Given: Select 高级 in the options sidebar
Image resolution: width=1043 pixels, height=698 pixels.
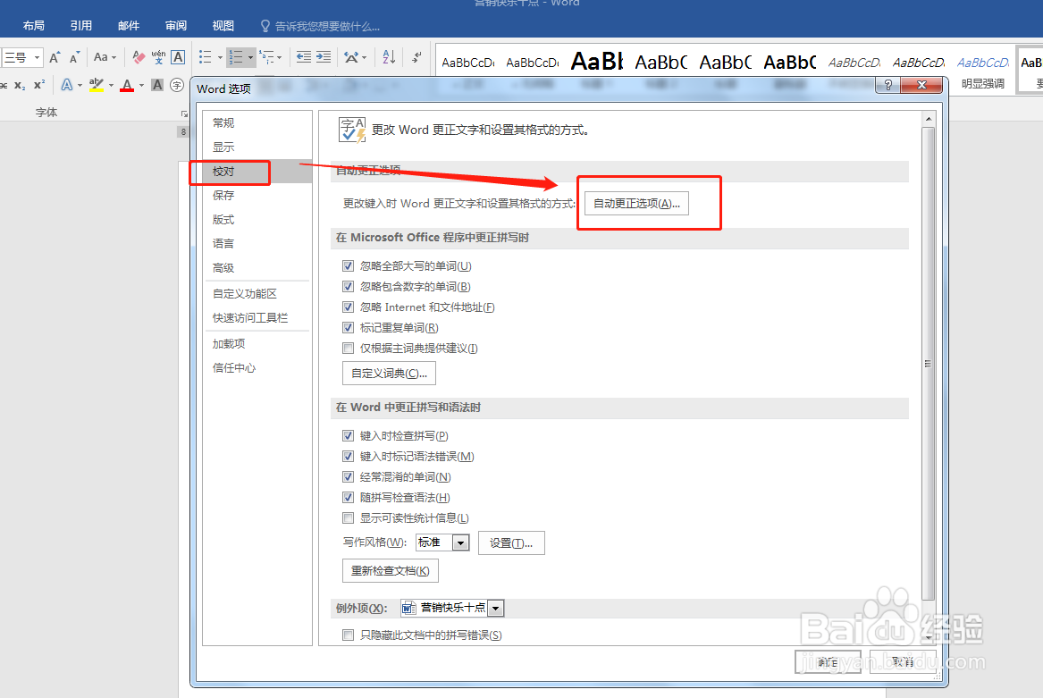Looking at the screenshot, I should click(x=257, y=267).
